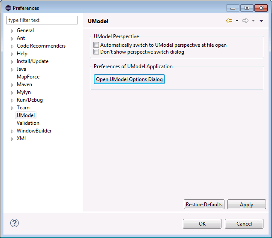Click the Restore Defaults button
Image resolution: width=272 pixels, height=238 pixels.
[204, 204]
